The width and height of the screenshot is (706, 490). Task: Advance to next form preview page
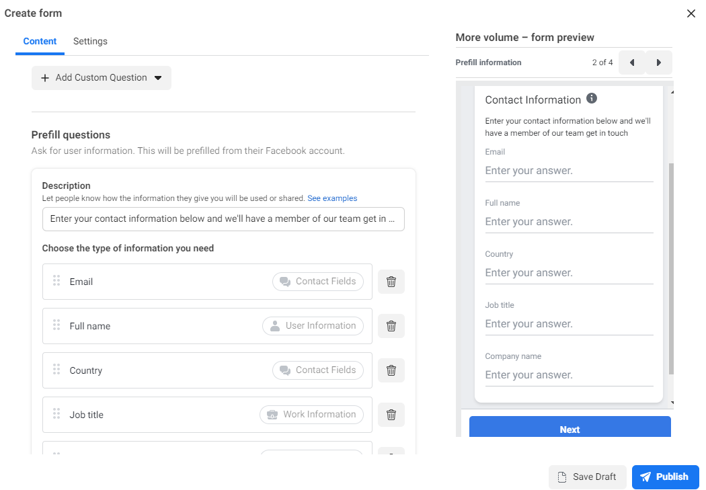point(659,63)
